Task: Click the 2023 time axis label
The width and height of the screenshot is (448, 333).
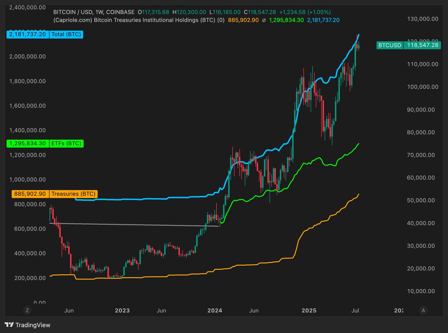Action: click(122, 311)
